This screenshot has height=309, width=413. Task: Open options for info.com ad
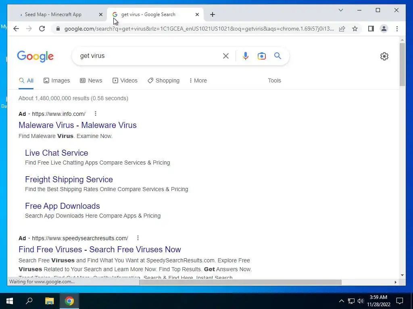(x=95, y=113)
